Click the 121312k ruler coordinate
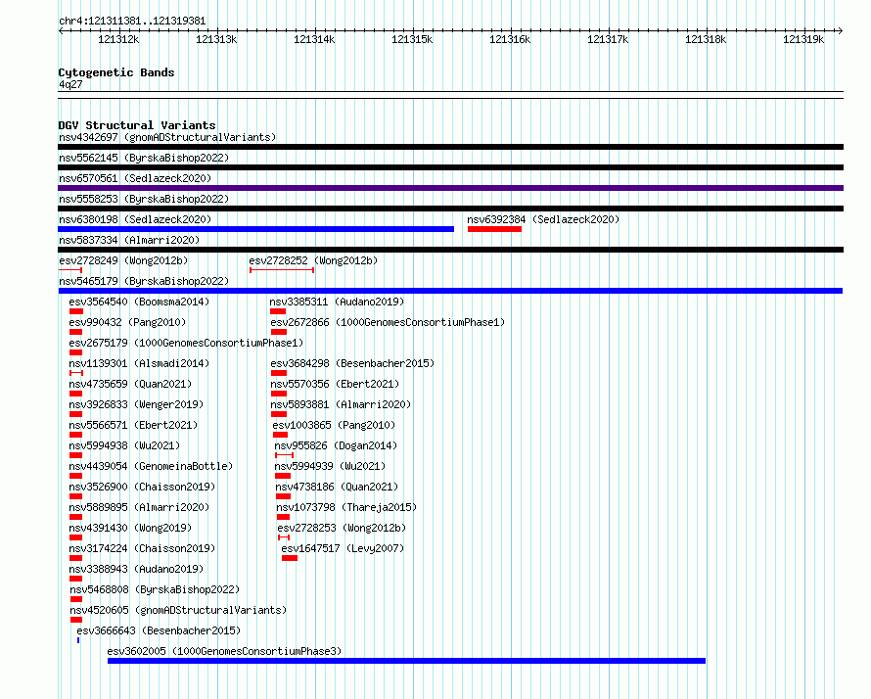 pyautogui.click(x=118, y=39)
